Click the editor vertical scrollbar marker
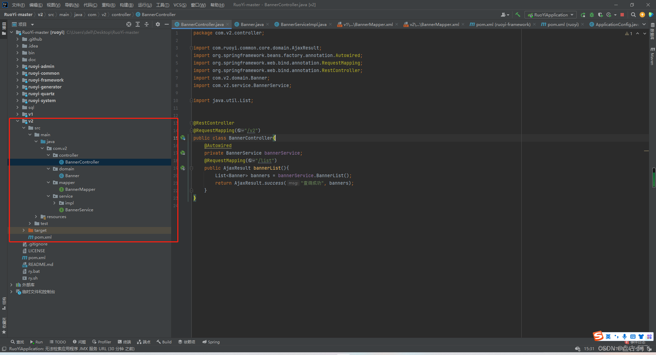This screenshot has width=656, height=355. point(654,177)
